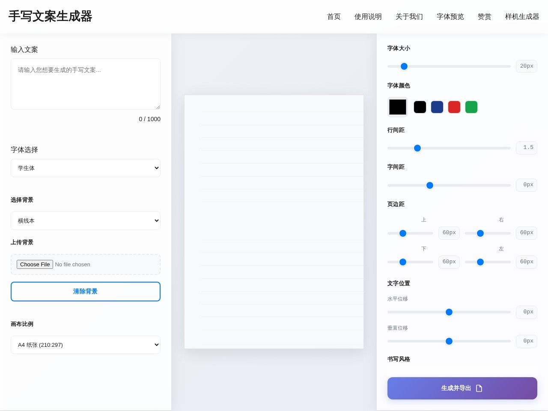Screen dimensions: 548x411
Task: Click the 字间距 slider track
Action: (x=449, y=185)
